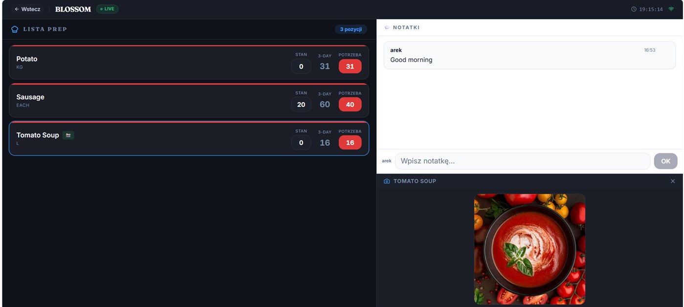The width and height of the screenshot is (684, 307).
Task: Click the 3-Day value 60 in the Sausage row
Action: tap(325, 104)
